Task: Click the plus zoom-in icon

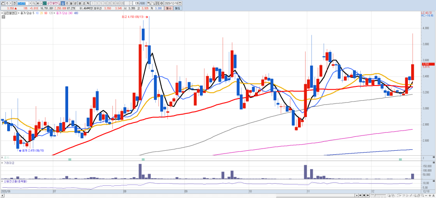Action: click(430, 195)
